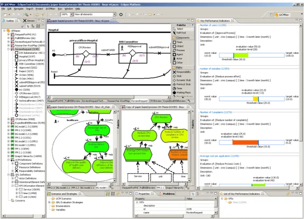The width and height of the screenshot is (305, 219).
Task: Pick the Agent component in Palette
Action: (x=179, y=54)
